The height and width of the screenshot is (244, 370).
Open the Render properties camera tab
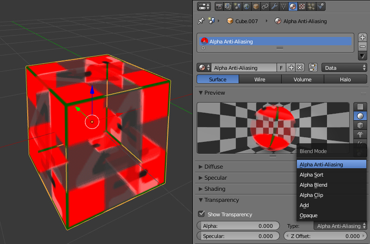(219, 6)
